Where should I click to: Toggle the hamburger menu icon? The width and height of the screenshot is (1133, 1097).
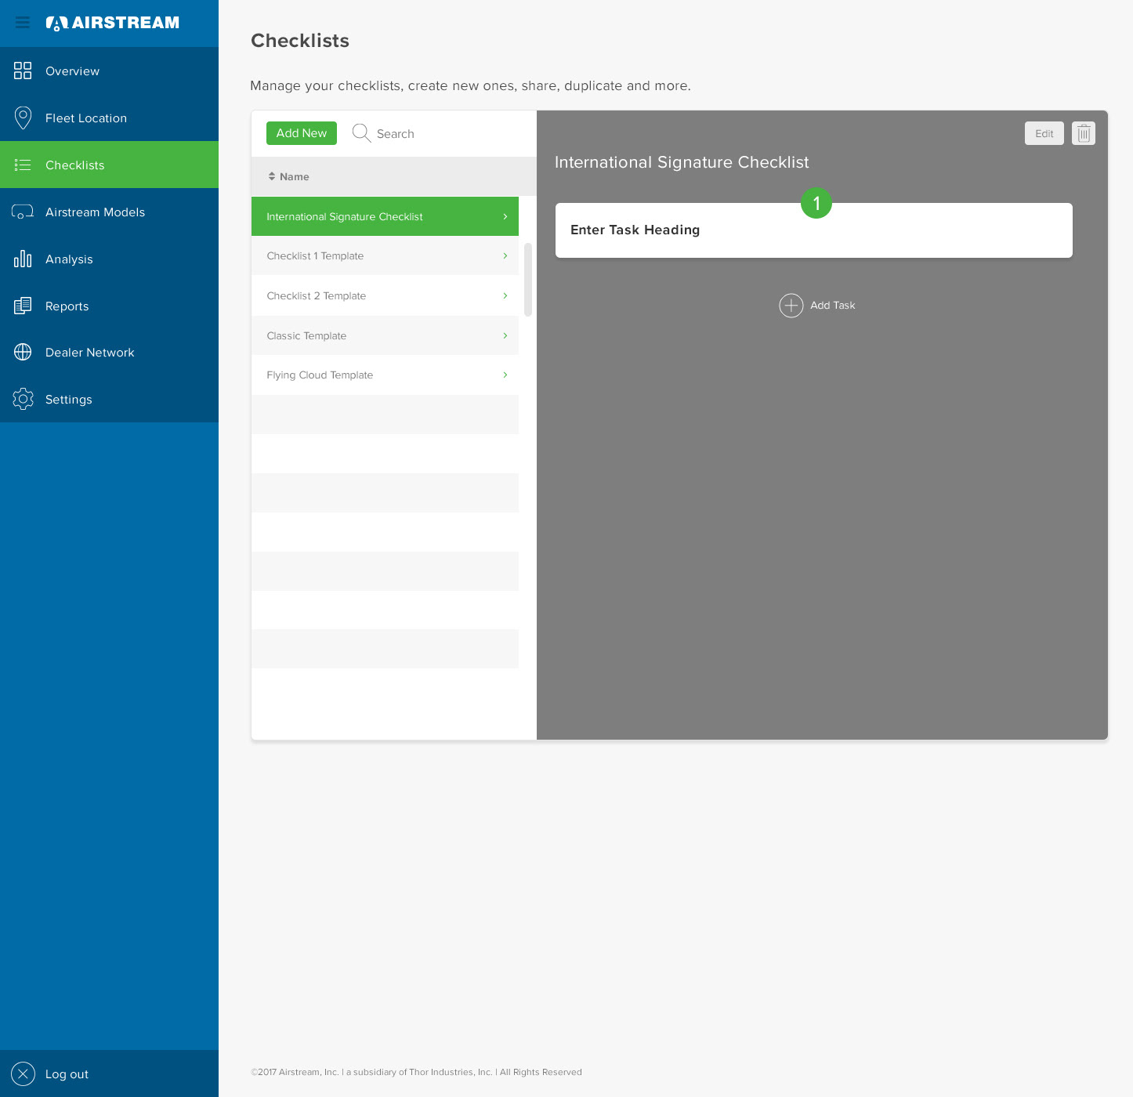pos(23,23)
